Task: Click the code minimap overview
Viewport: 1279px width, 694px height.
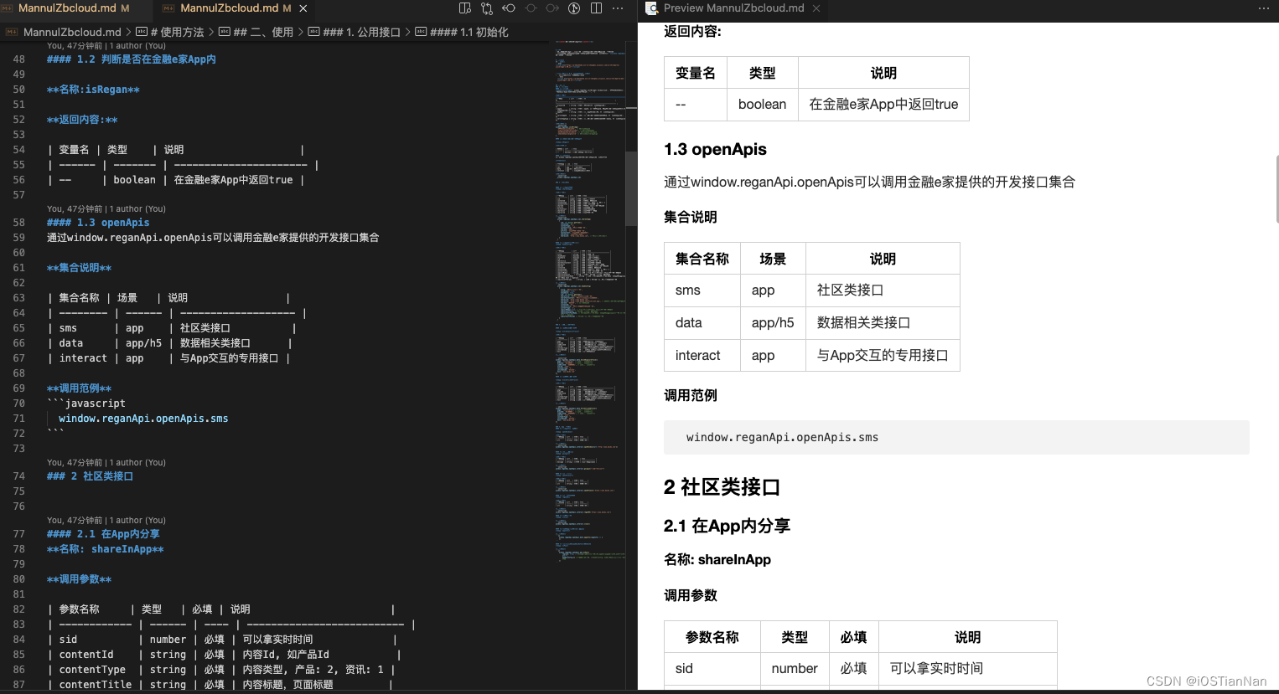Action: click(590, 301)
